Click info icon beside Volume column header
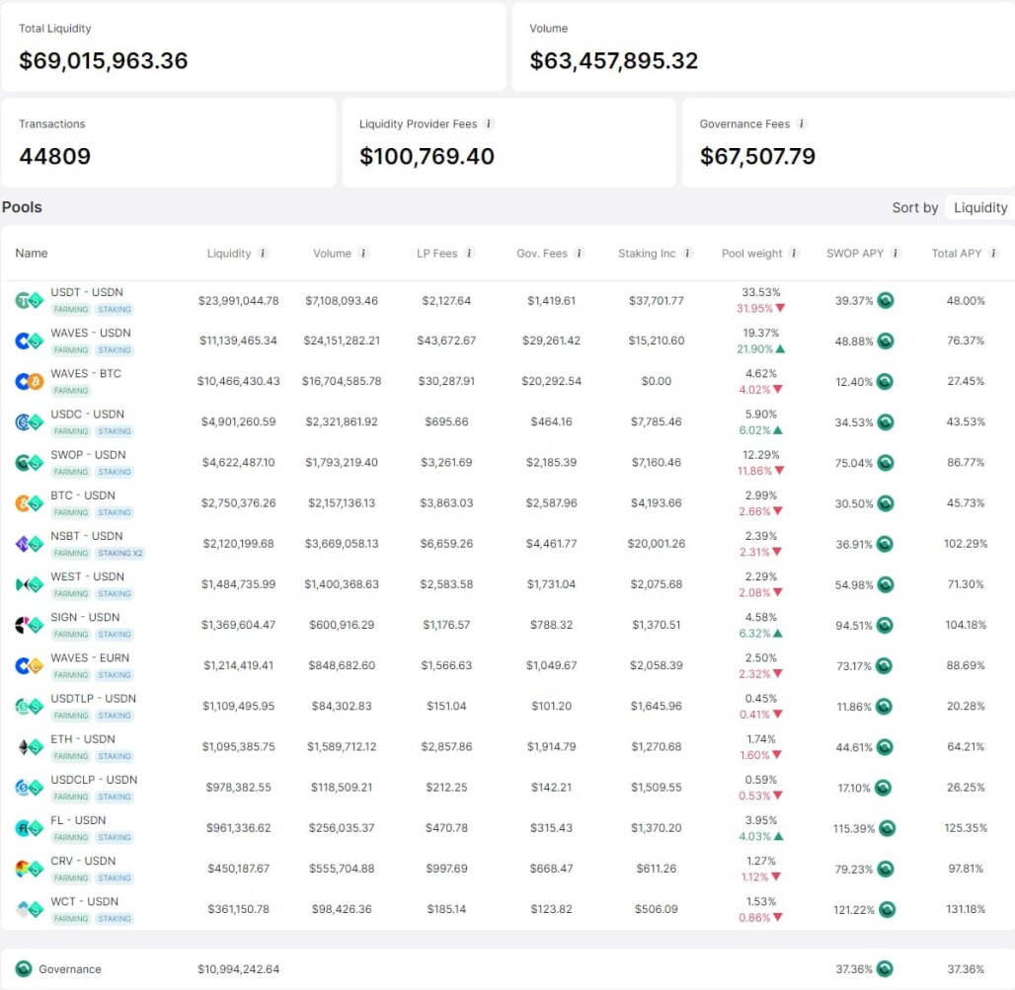Screen dimensions: 1015x990 [363, 253]
